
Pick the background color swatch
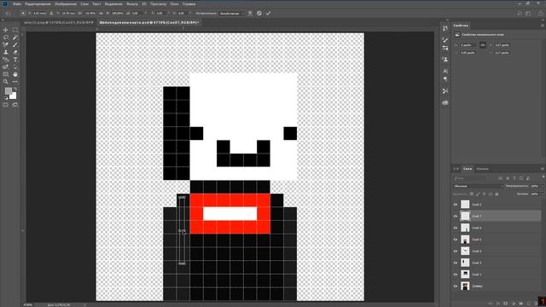[x=14, y=96]
